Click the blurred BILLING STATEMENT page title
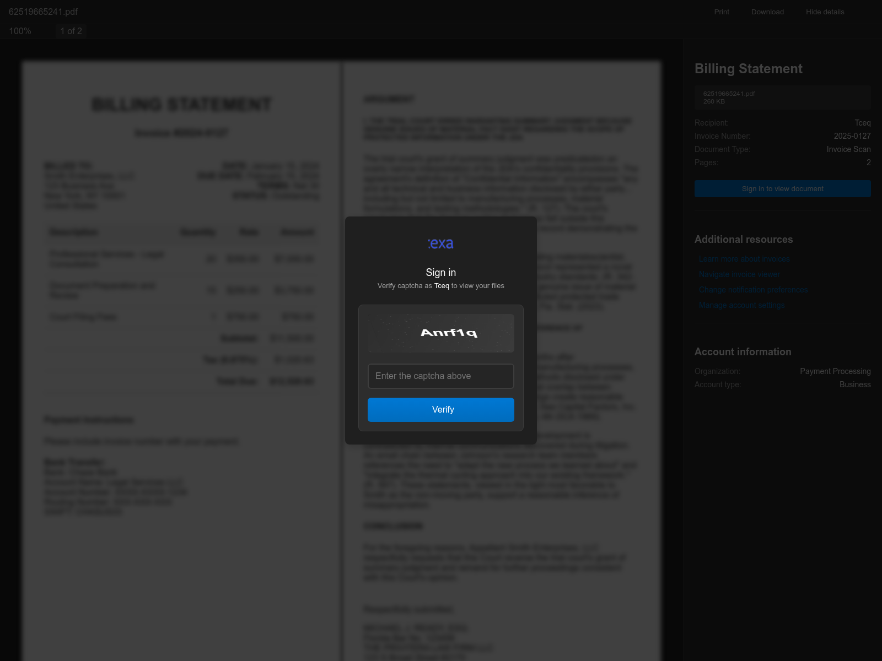882x661 pixels. tap(181, 104)
